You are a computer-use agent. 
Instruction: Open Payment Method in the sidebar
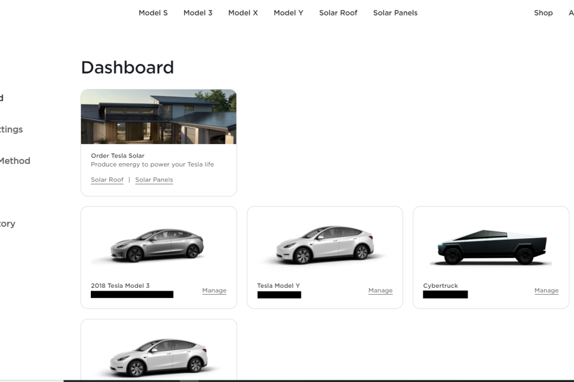[x=15, y=161]
